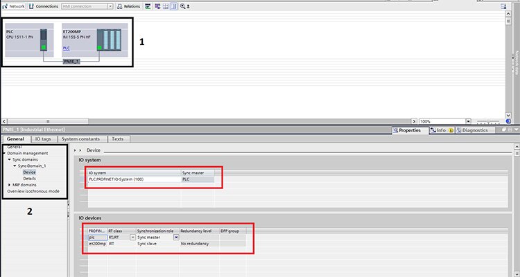
Task: Select the Details tree item
Action: pos(29,178)
